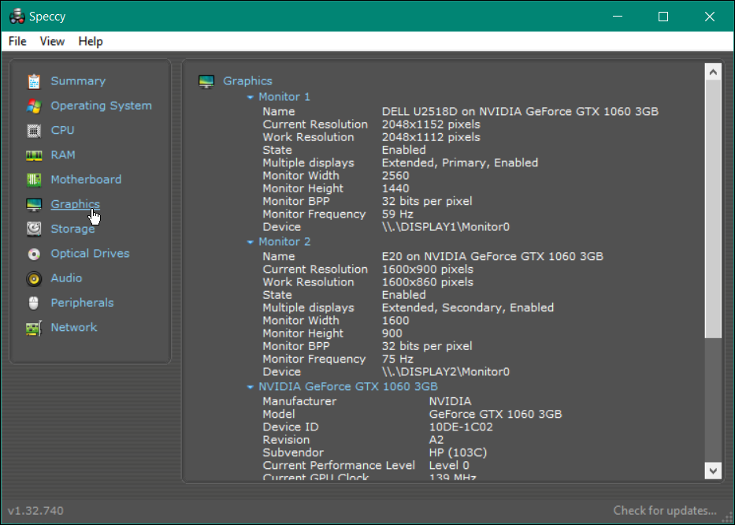
Task: Open the View menu
Action: (52, 41)
